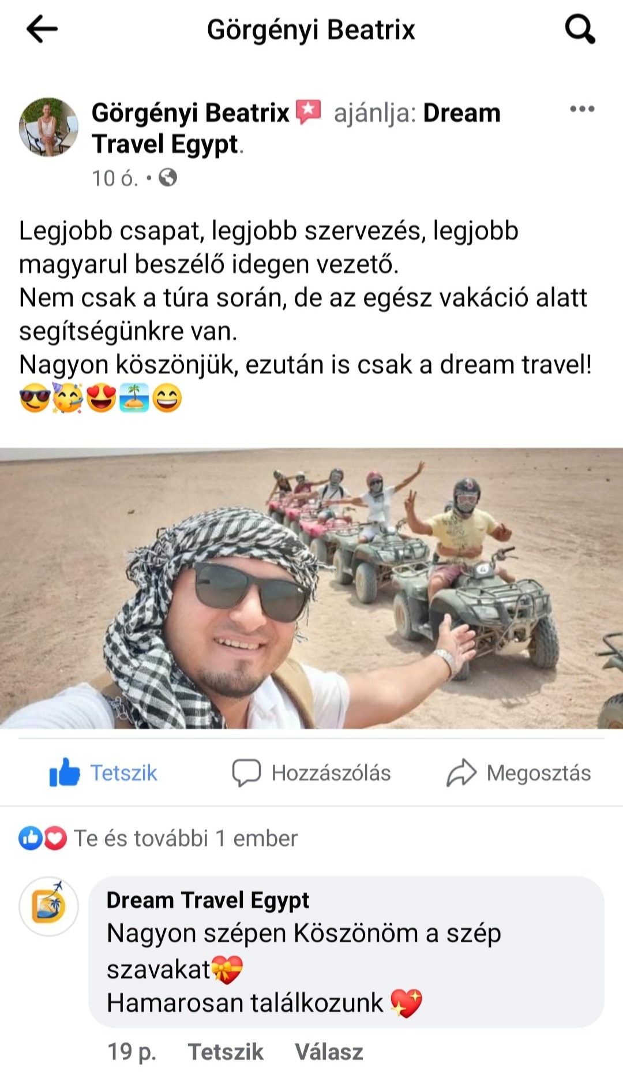Open the Dream Travel Egypt page link in header
The width and height of the screenshot is (623, 1075).
point(296,128)
